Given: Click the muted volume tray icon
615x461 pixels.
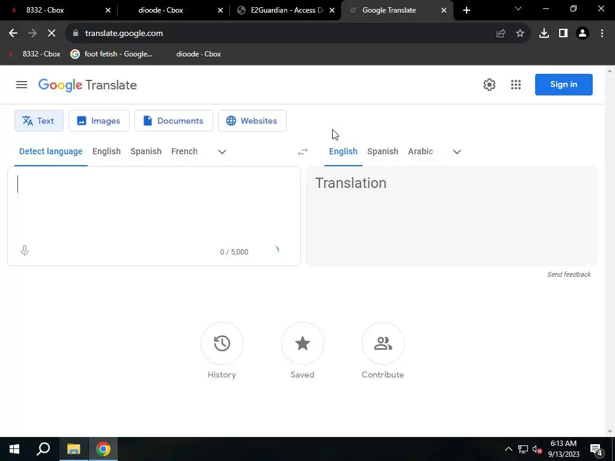Looking at the screenshot, I should (537, 449).
